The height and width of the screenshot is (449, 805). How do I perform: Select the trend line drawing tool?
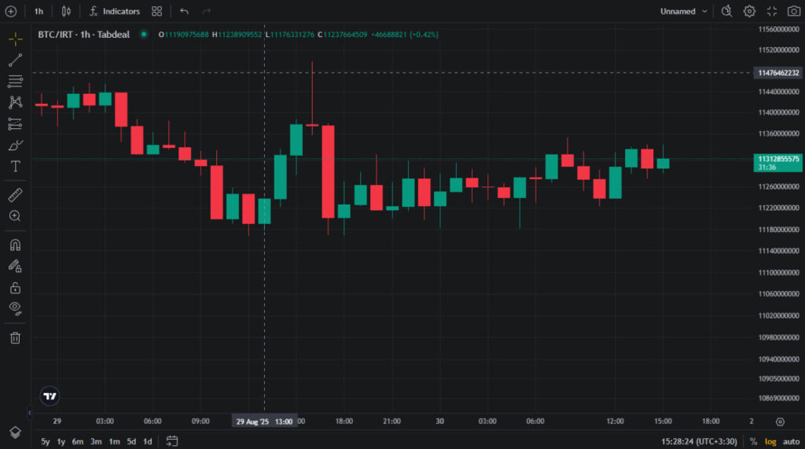tap(15, 61)
